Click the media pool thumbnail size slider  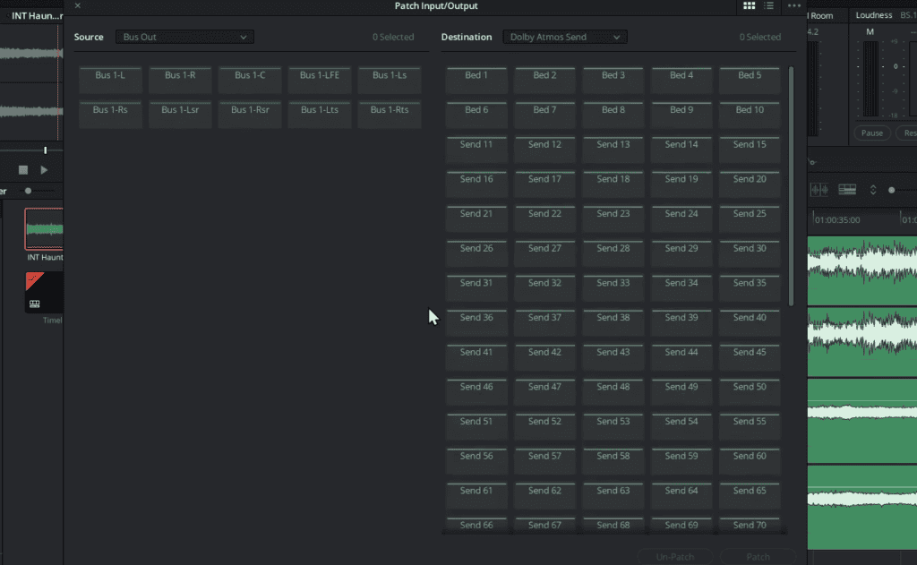coord(28,191)
